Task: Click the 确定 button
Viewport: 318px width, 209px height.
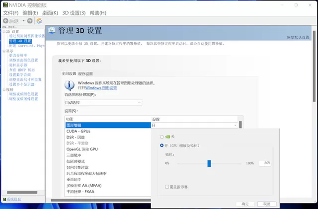Action: tap(245, 204)
